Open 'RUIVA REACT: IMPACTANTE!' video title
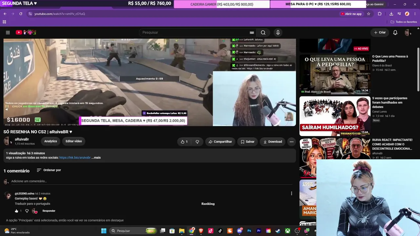The image size is (420, 236). (392, 144)
